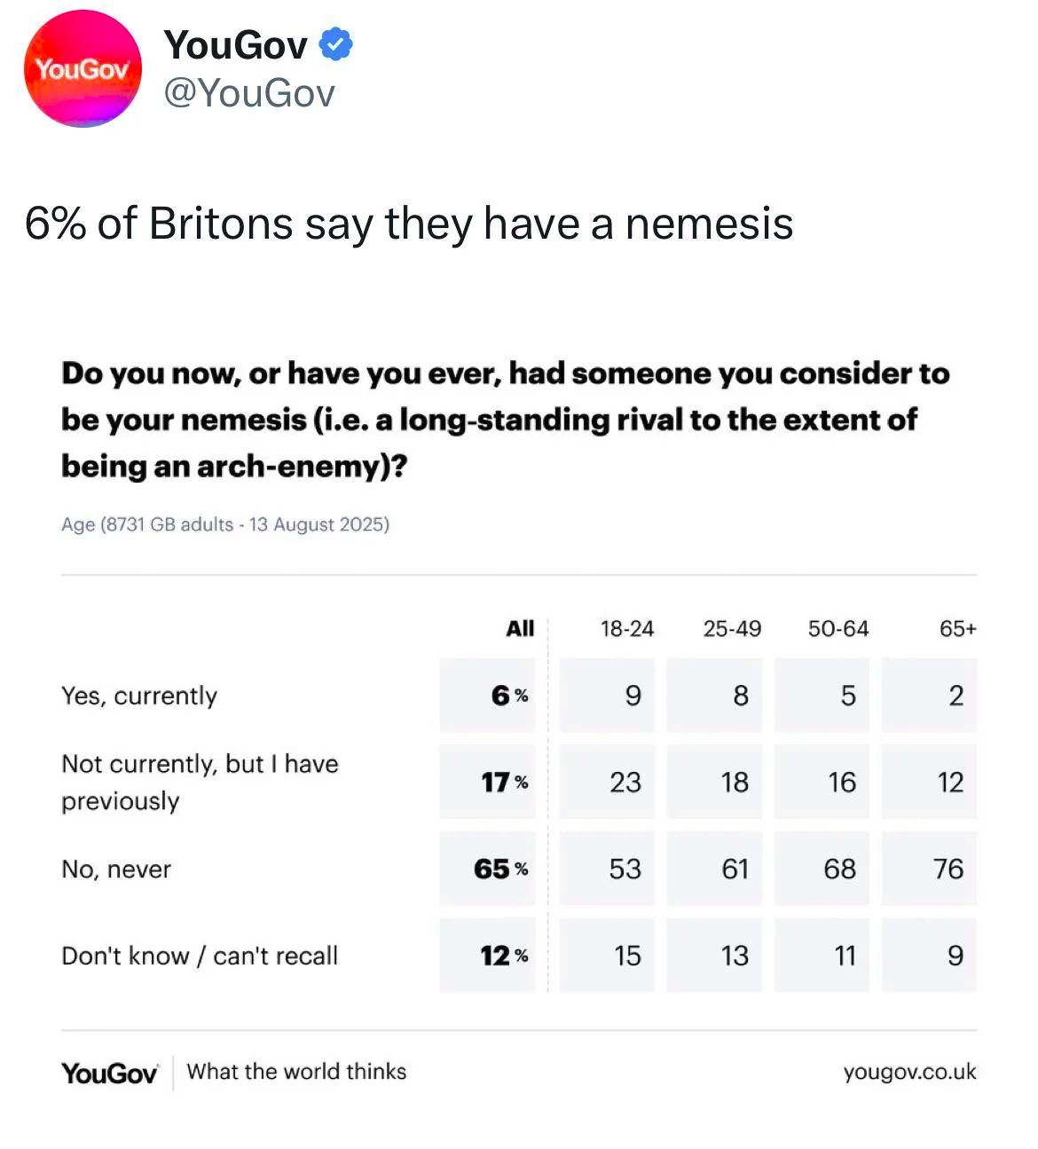
Task: Click the YouGov profile avatar
Action: (83, 69)
